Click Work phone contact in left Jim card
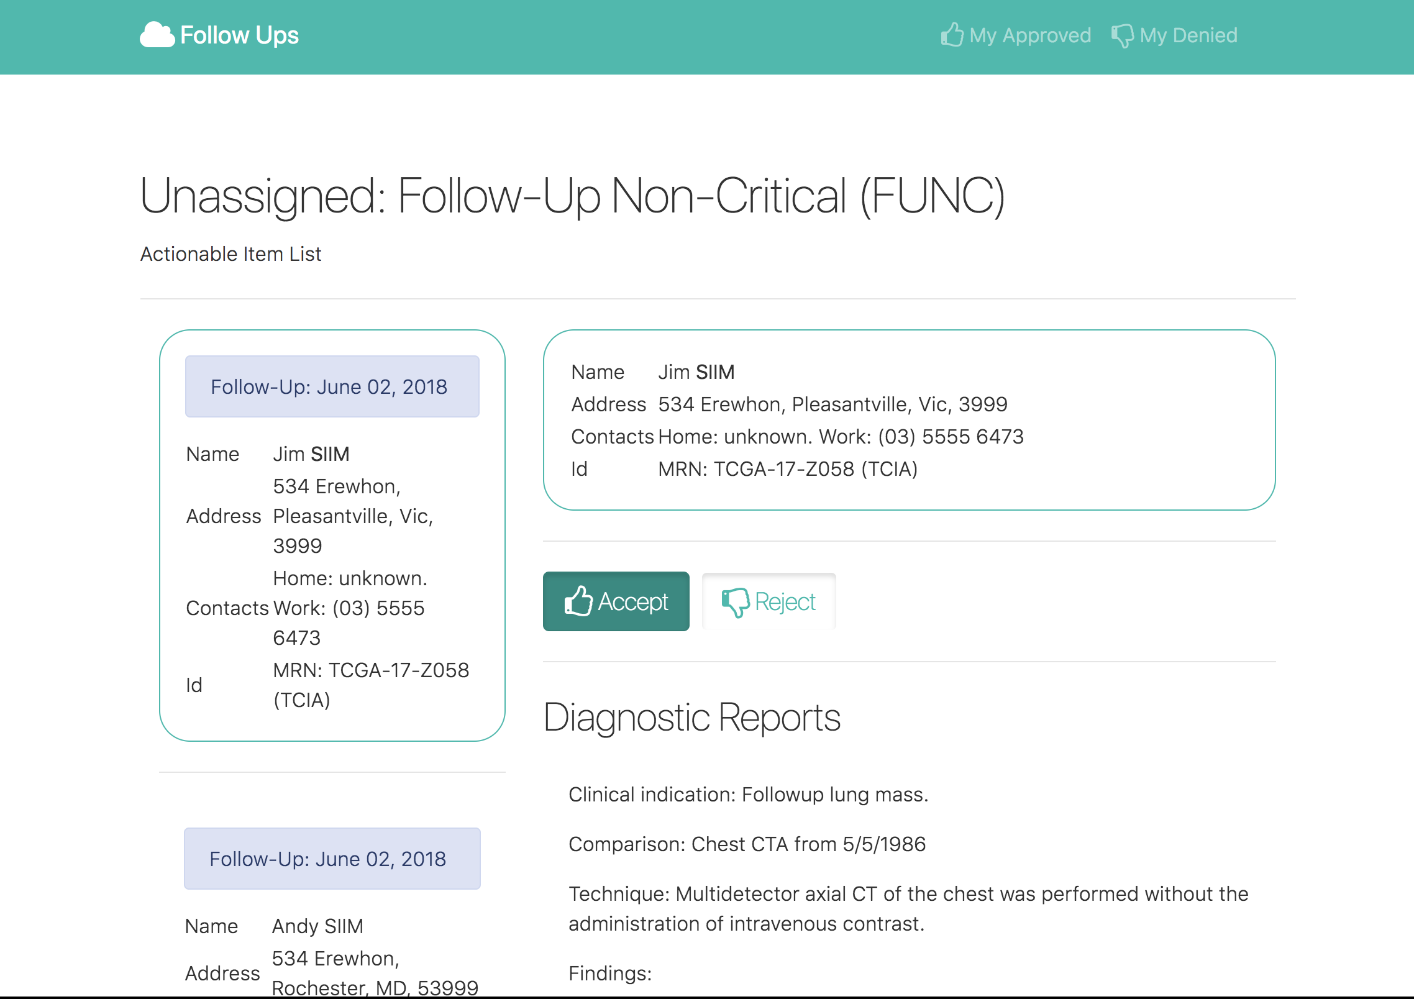Image resolution: width=1414 pixels, height=999 pixels. tap(349, 623)
